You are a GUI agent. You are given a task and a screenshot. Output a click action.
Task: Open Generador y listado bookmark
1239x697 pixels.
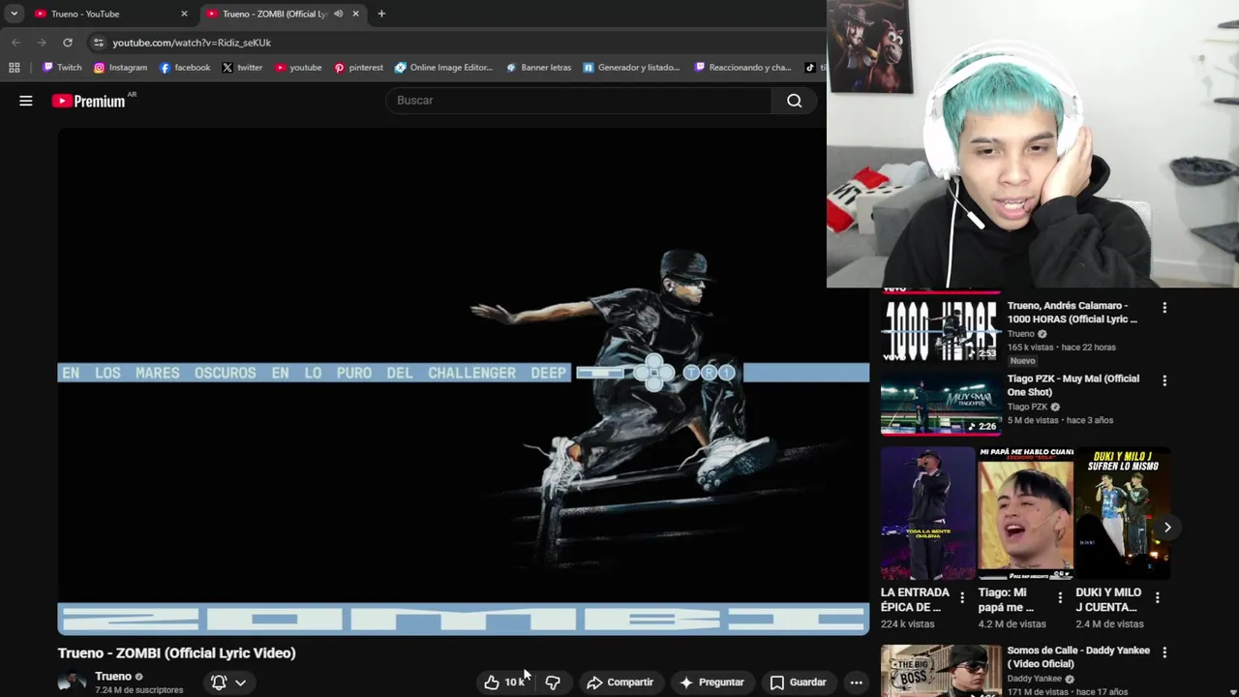[631, 68]
